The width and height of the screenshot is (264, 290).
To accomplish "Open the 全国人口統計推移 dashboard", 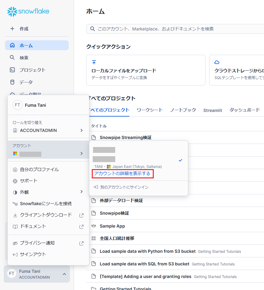I will [117, 238].
